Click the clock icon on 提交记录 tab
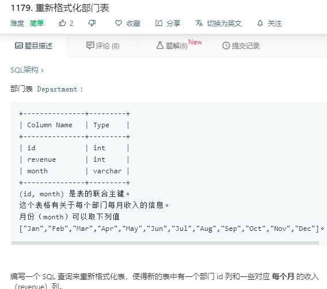 (226, 45)
